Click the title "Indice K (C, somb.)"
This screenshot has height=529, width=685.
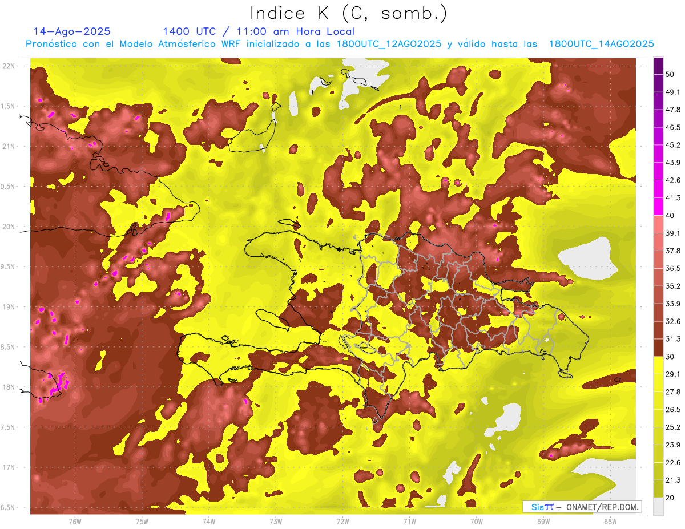coord(348,13)
